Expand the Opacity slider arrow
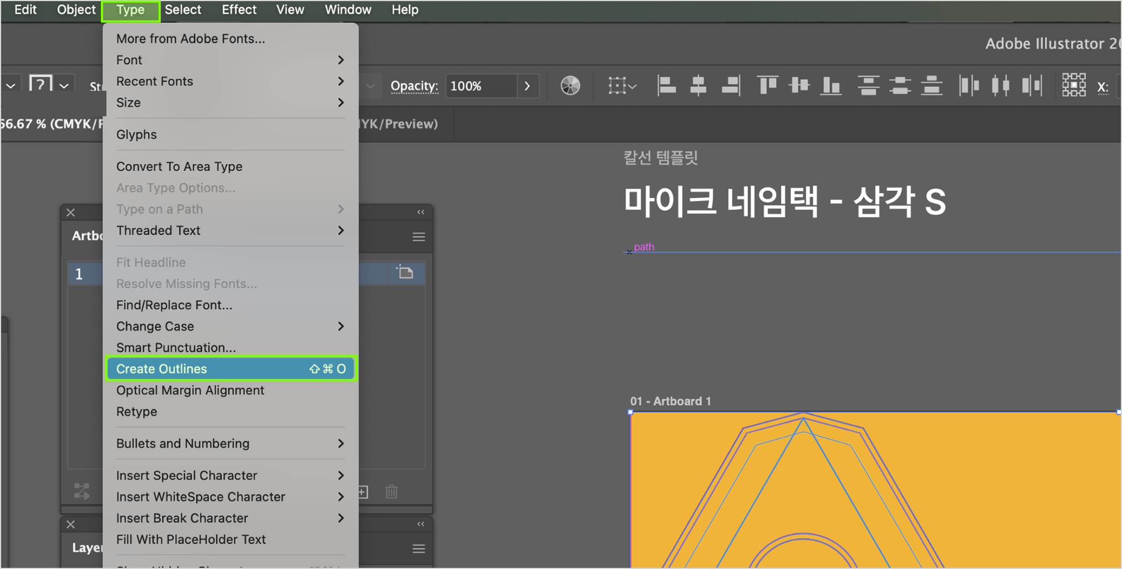 pos(527,86)
